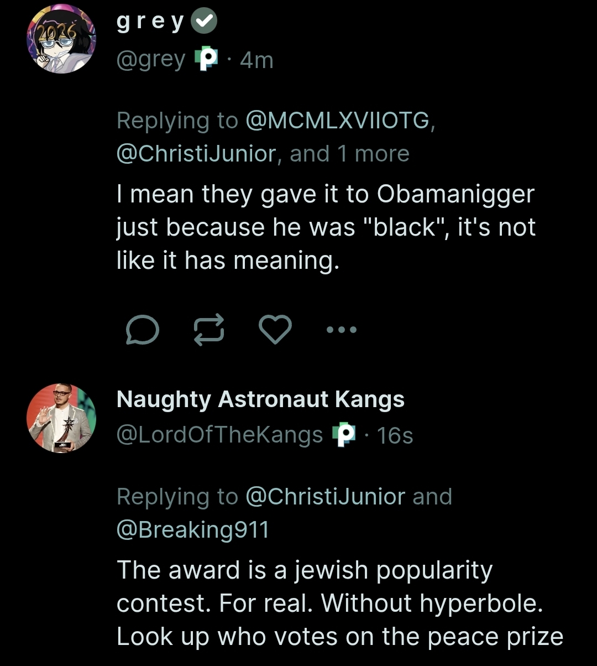The image size is (597, 666).
Task: Click the "grey" display name
Action: pyautogui.click(x=149, y=23)
